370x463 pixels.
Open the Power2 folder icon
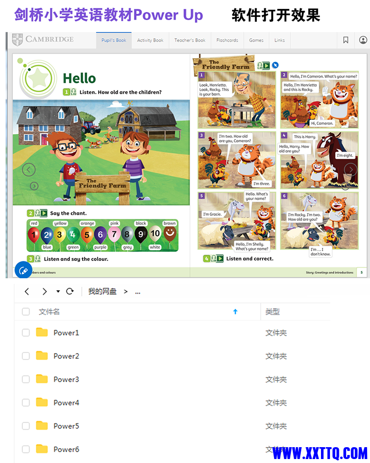[42, 356]
